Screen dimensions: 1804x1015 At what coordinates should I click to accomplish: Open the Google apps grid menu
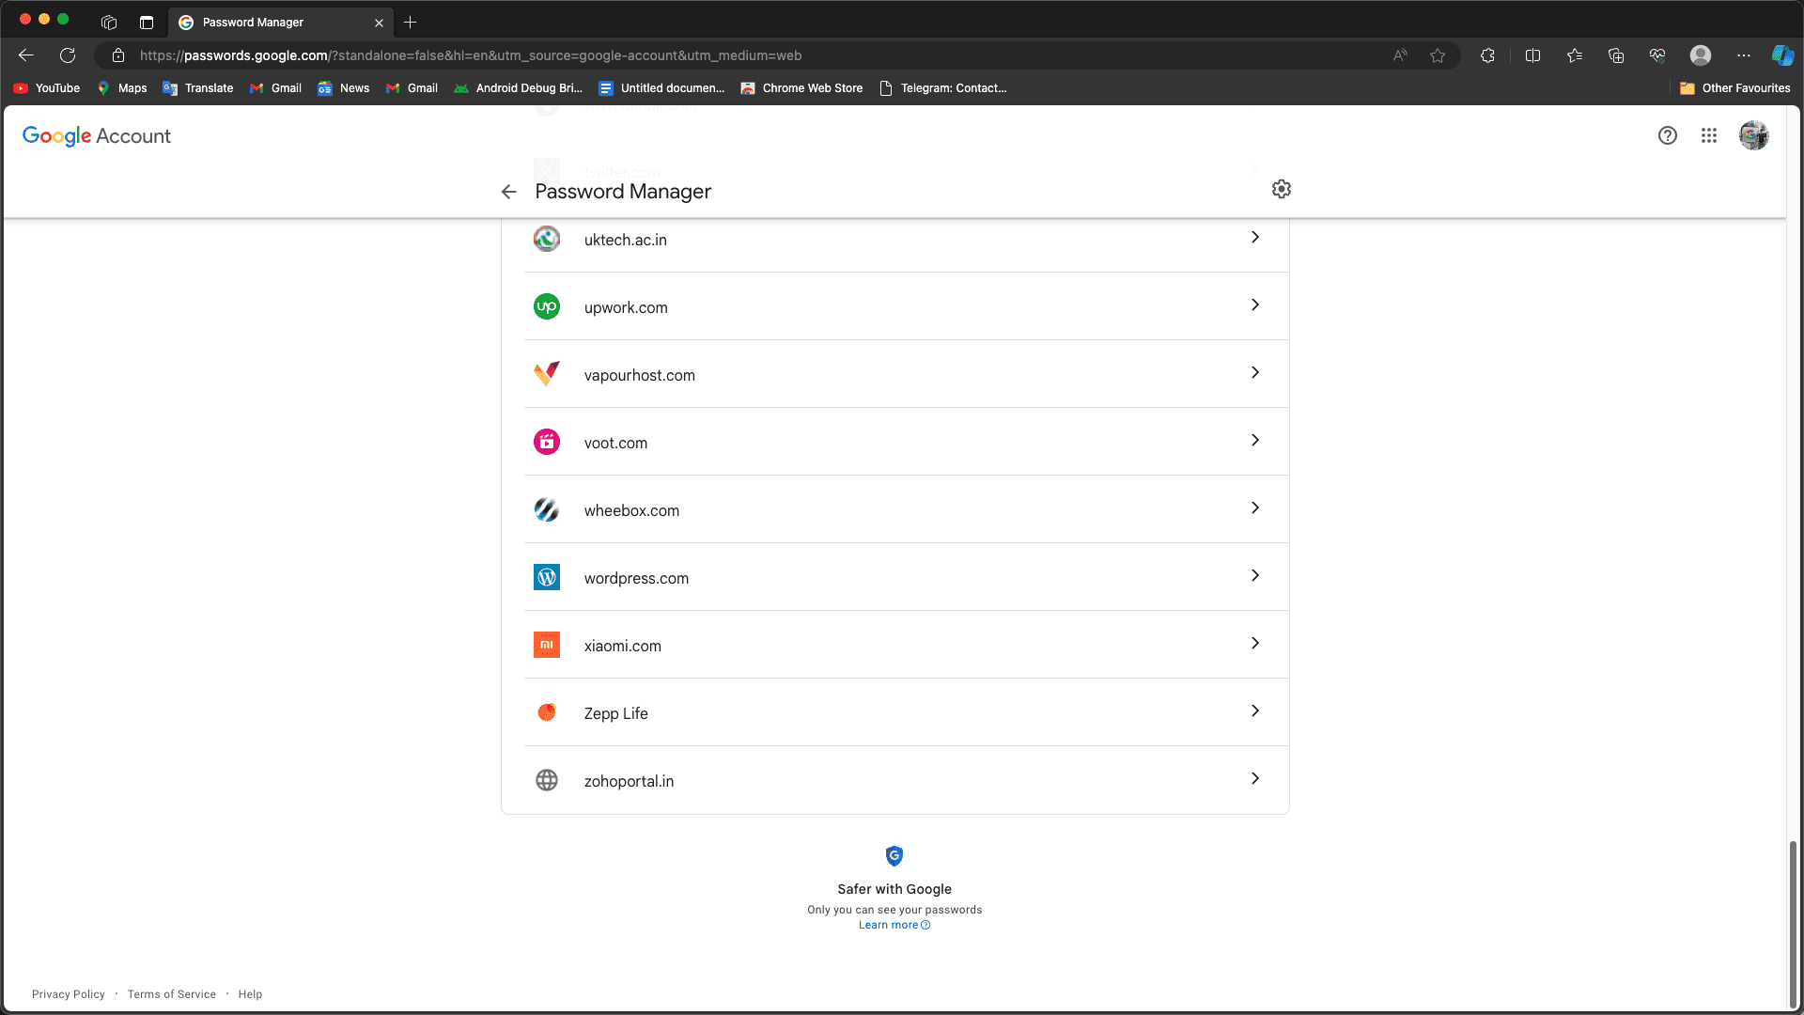click(1710, 136)
